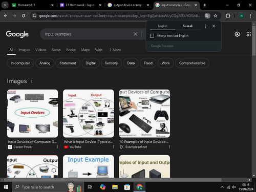
Task: Switch to the L1 Homework tab
Action: (80, 5)
